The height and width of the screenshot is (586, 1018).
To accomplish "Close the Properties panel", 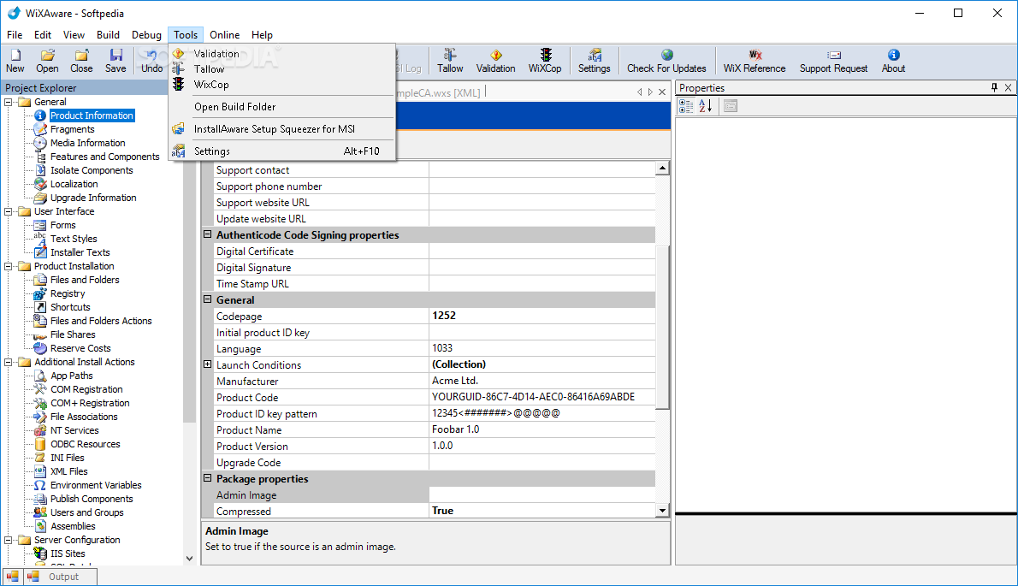I will point(1009,87).
